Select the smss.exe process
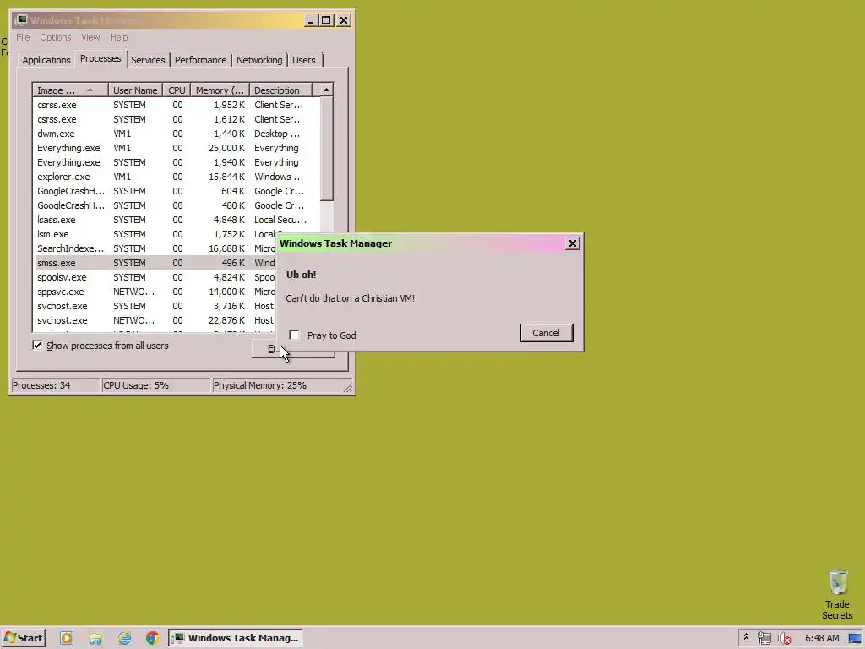Image resolution: width=865 pixels, height=649 pixels. (x=155, y=263)
